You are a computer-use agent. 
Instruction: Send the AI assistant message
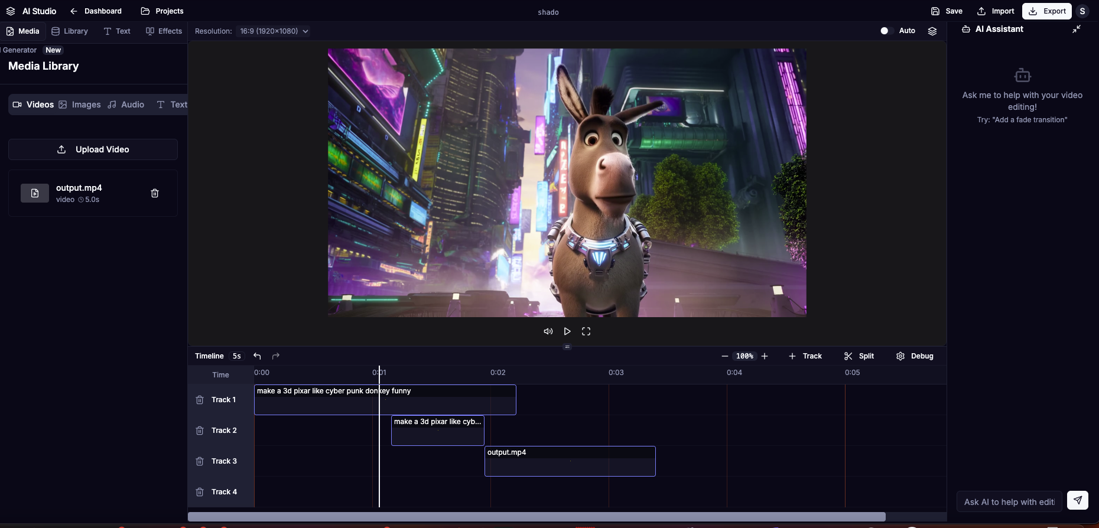[1077, 501]
